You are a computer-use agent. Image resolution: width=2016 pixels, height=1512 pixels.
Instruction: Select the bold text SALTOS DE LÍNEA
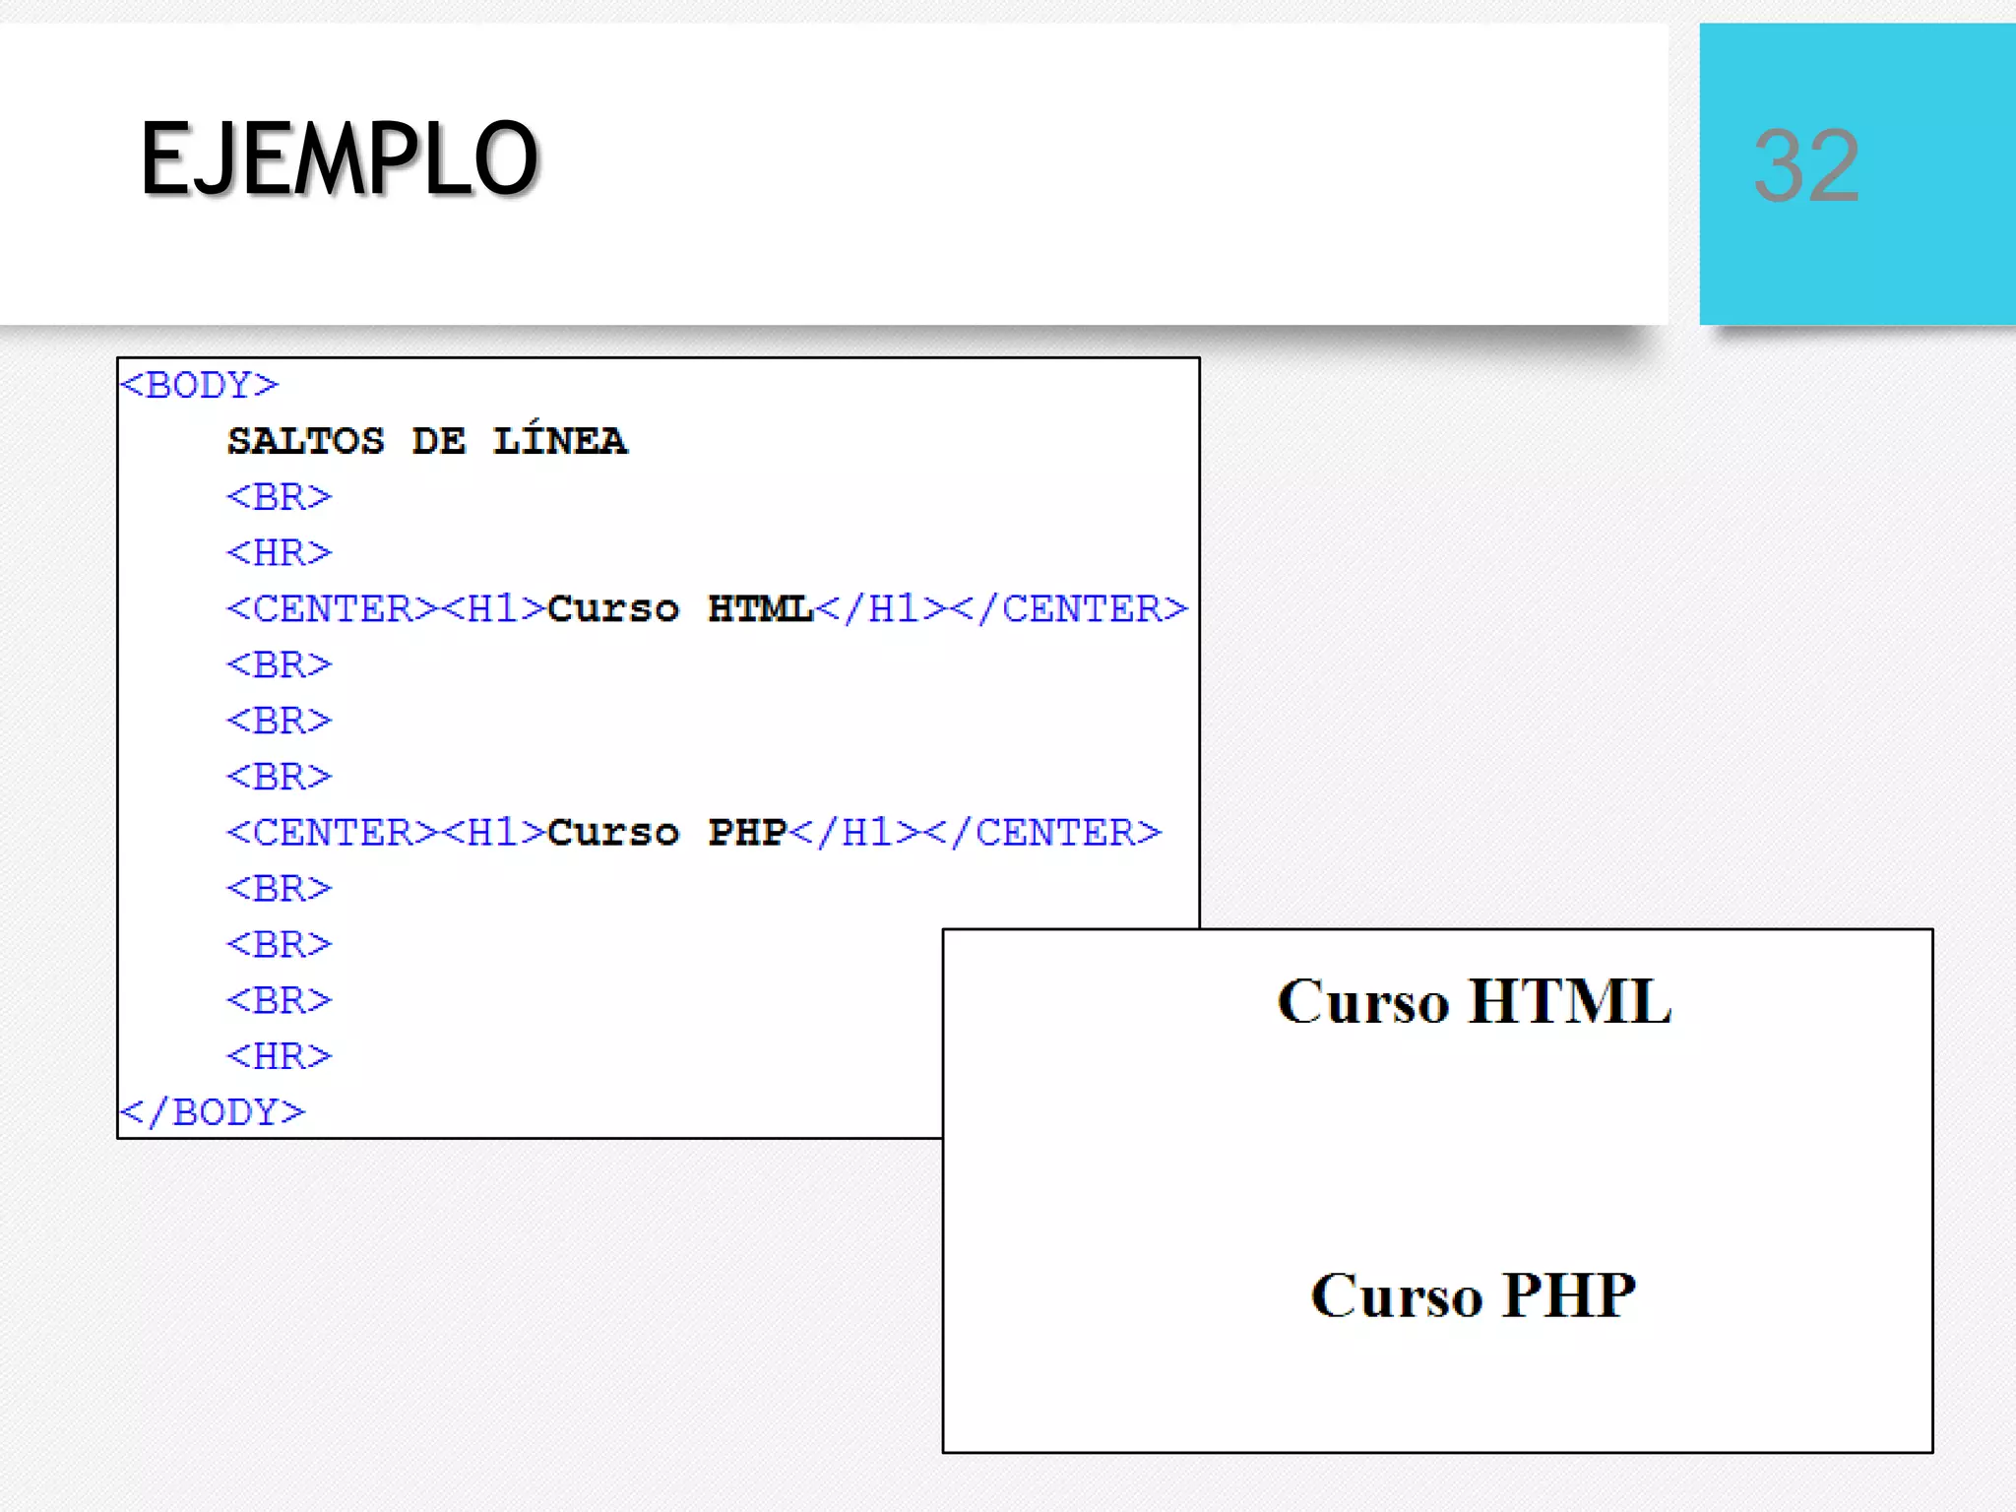click(x=426, y=440)
